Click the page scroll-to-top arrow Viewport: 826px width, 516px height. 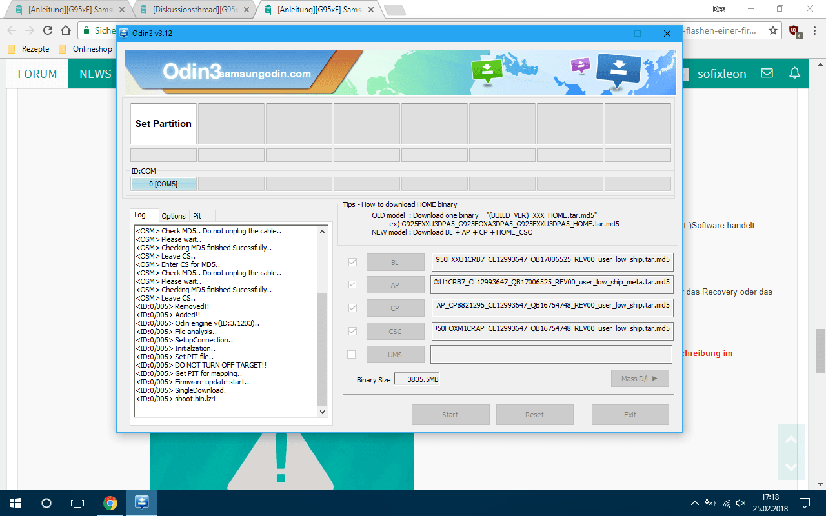coord(791,440)
